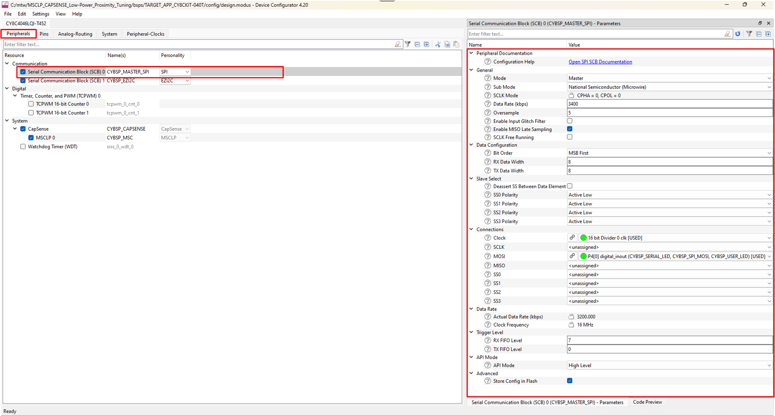Open the Sub Mode dropdown
This screenshot has width=775, height=416.
(x=669, y=87)
